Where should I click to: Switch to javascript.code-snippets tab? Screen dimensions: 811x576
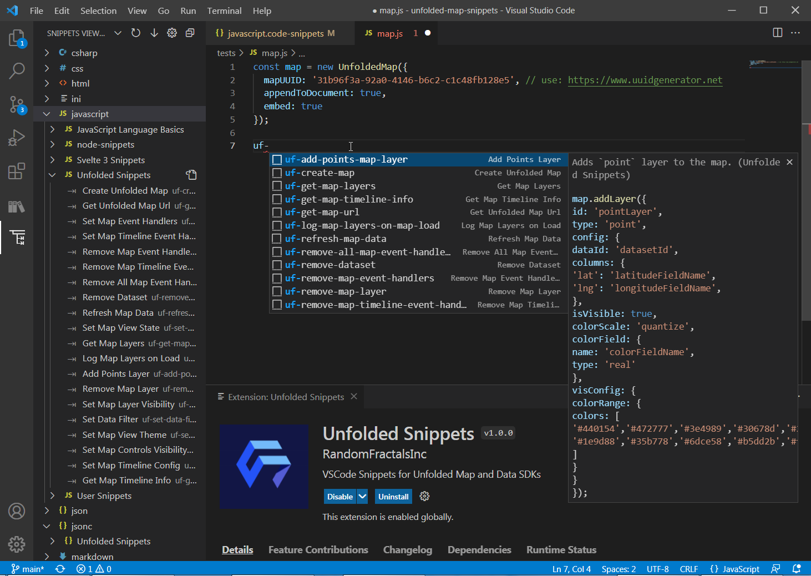point(275,33)
